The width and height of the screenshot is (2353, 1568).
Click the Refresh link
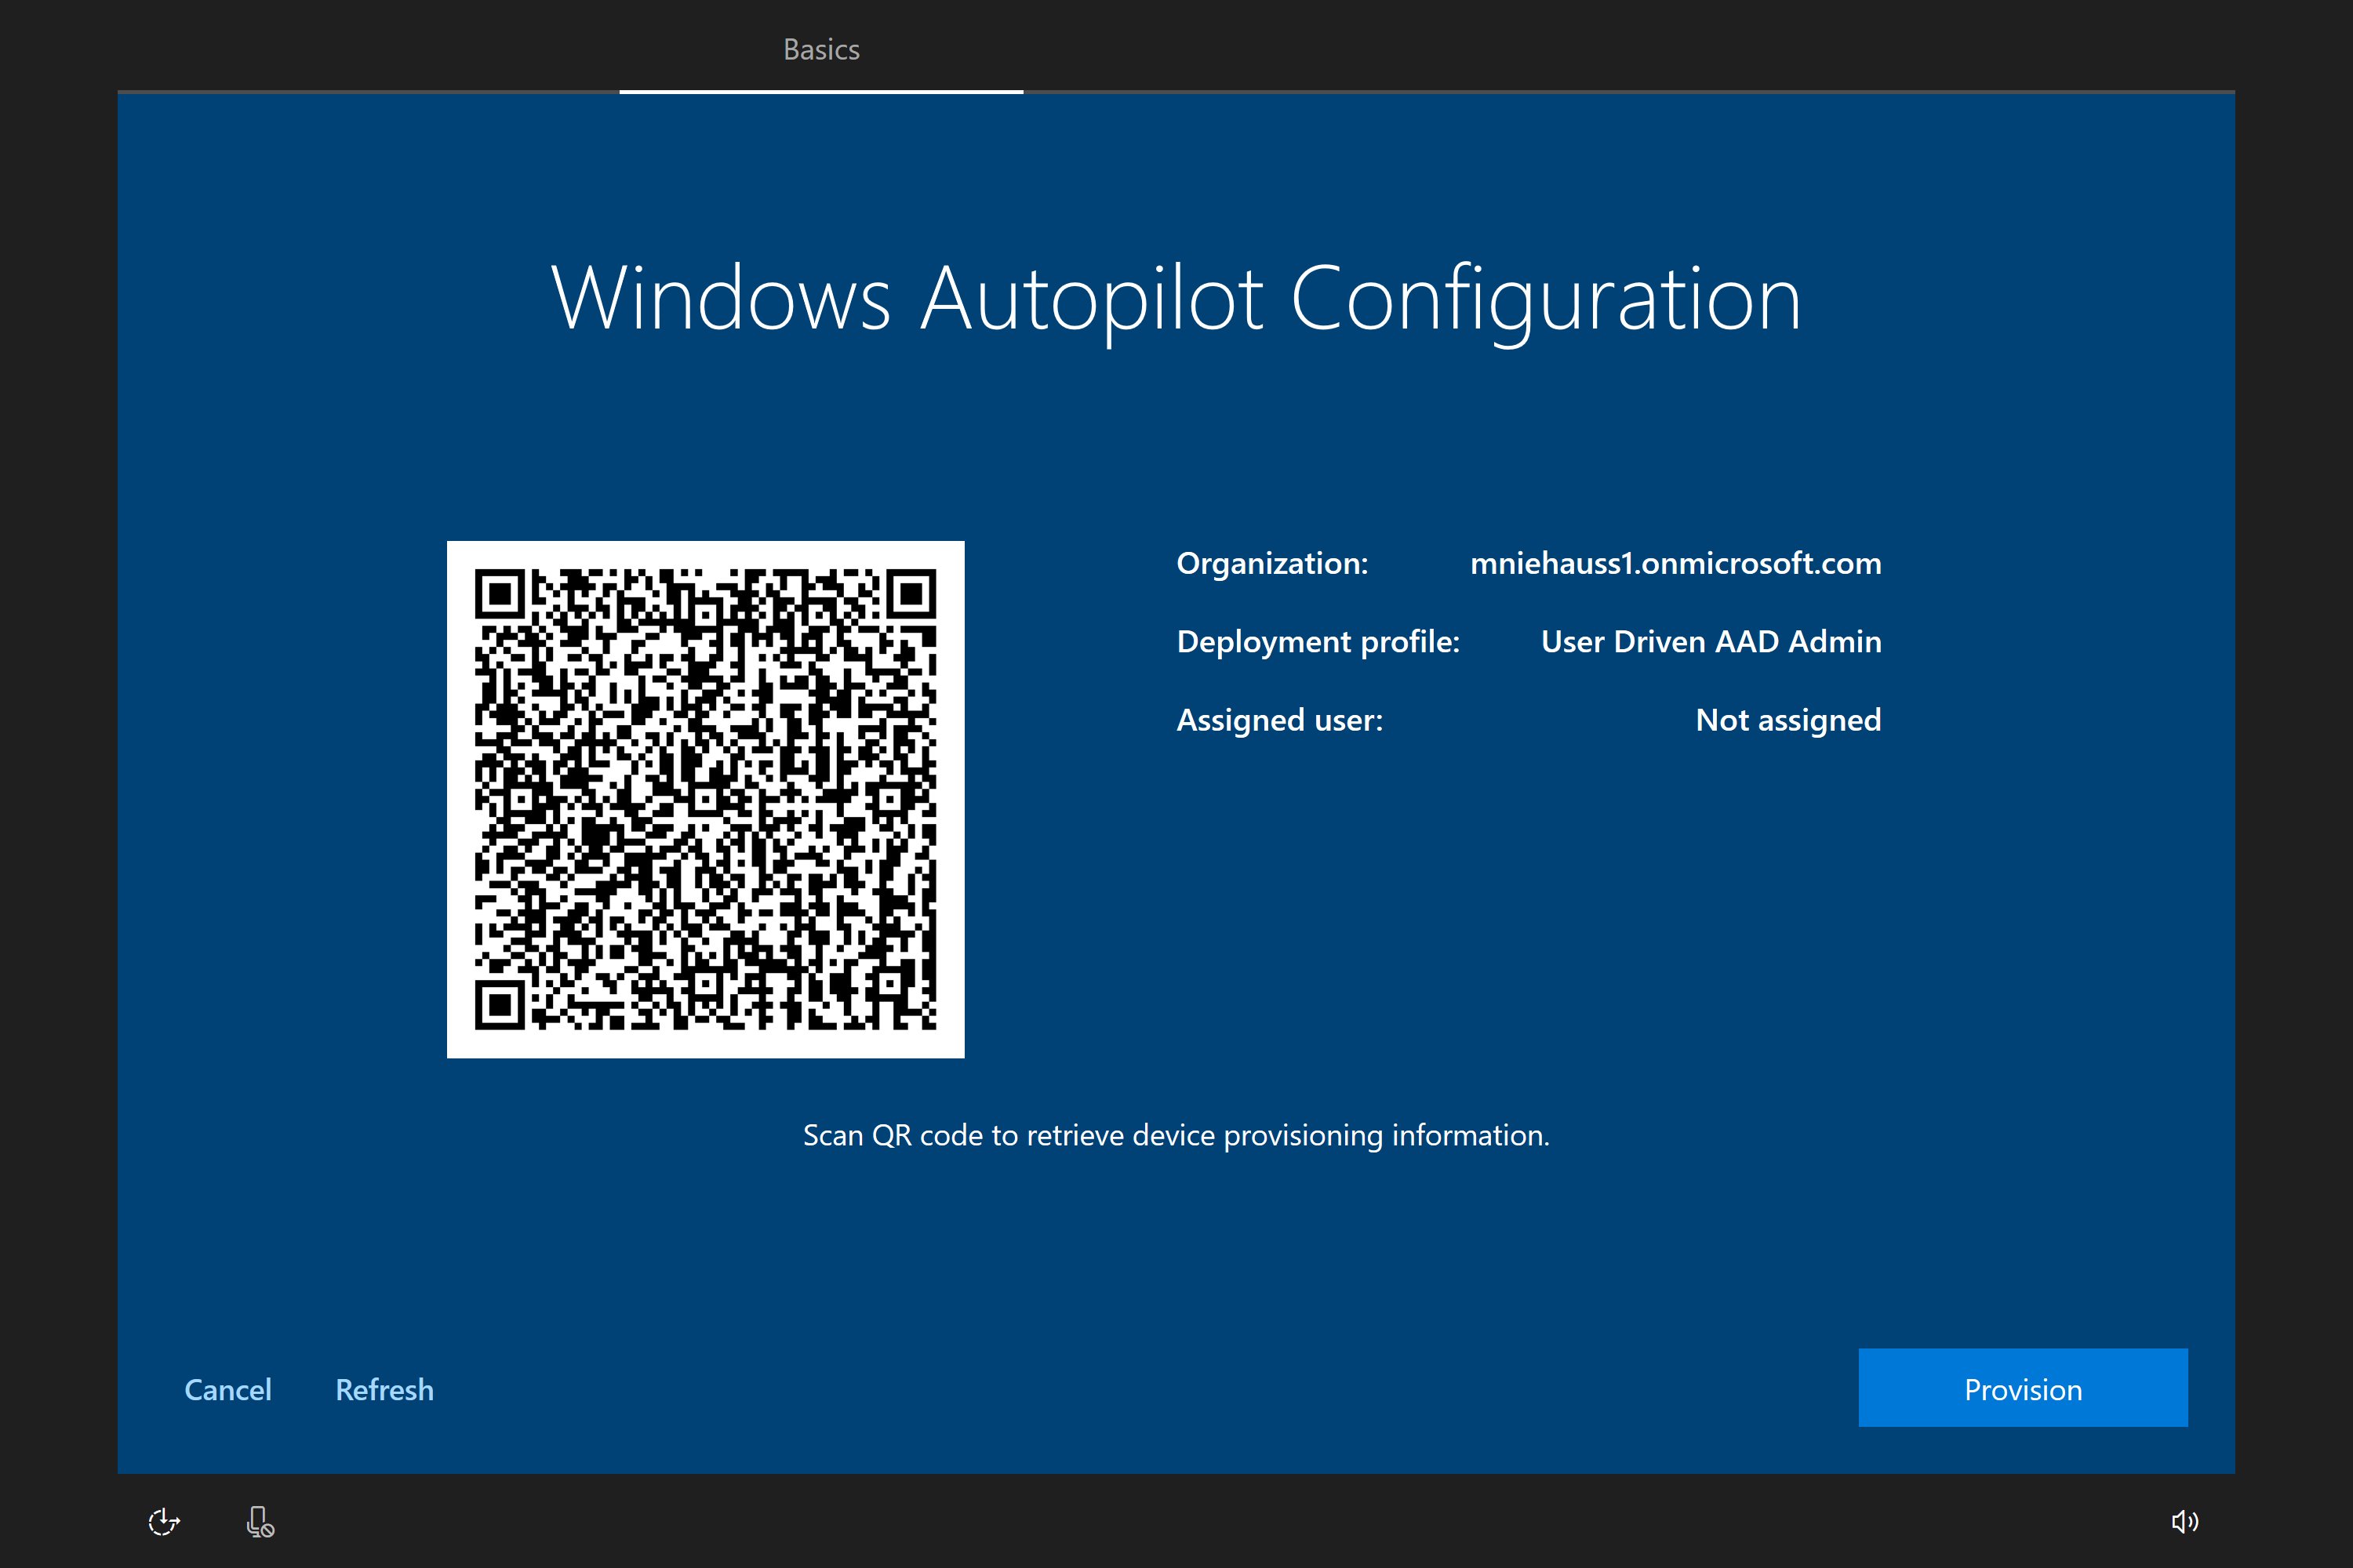tap(384, 1389)
